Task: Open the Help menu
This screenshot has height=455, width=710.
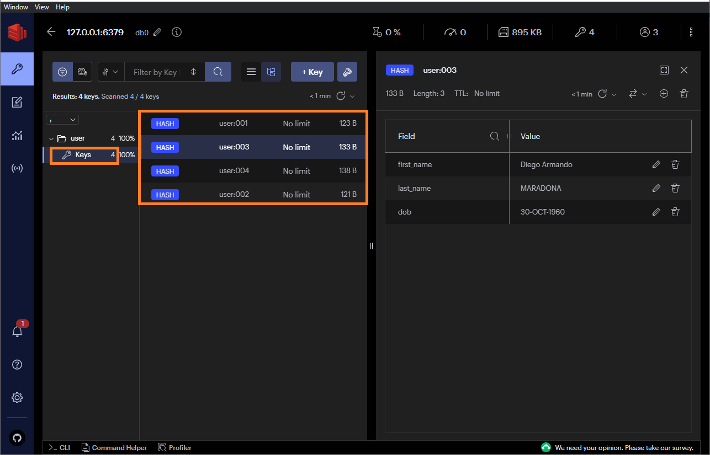Action: tap(62, 7)
